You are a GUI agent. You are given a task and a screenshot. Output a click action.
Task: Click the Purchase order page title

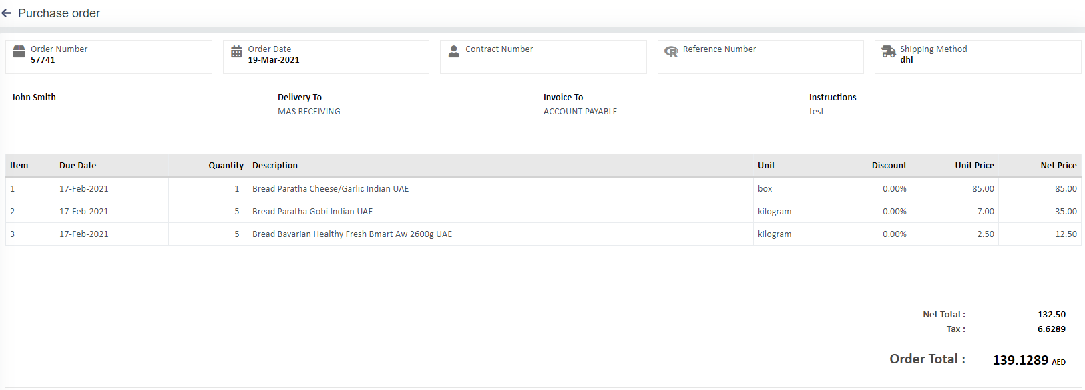click(59, 13)
